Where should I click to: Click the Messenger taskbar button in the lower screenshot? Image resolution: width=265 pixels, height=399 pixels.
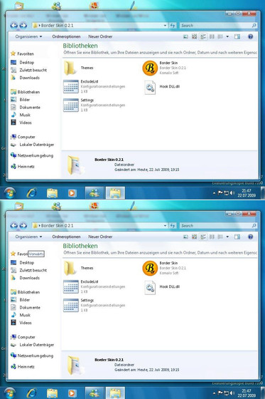pos(94,393)
